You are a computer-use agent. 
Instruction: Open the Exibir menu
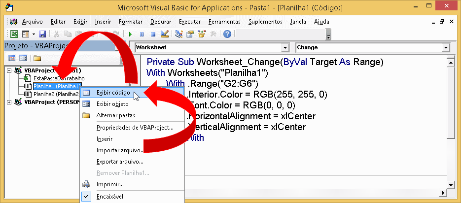pyautogui.click(x=80, y=22)
